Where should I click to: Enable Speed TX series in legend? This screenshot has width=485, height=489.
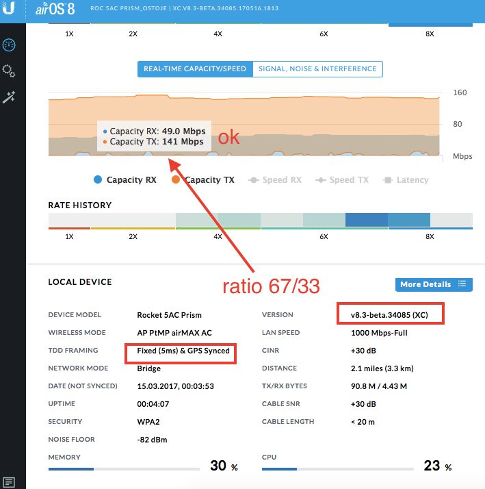[x=342, y=180]
